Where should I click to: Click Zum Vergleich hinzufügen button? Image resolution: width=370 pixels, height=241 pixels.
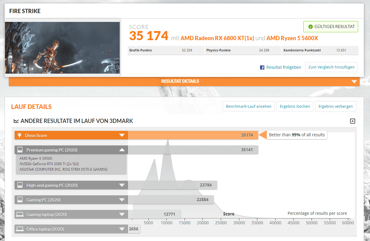tap(331, 67)
